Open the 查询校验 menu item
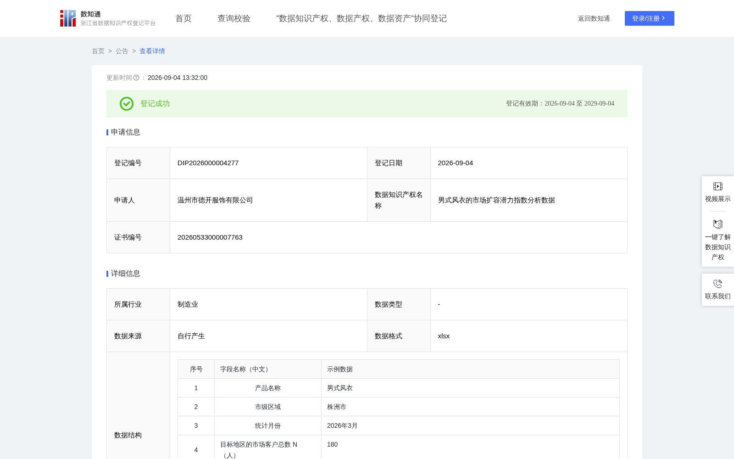 pos(234,18)
